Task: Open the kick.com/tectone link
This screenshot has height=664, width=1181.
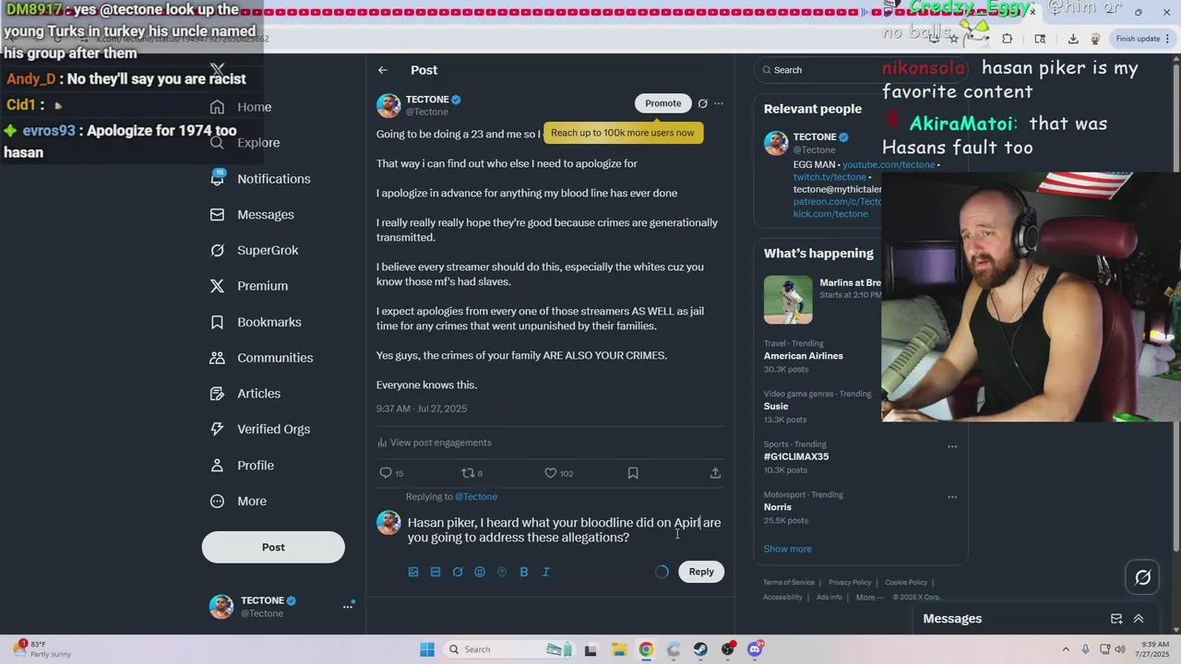Action: coord(830,214)
